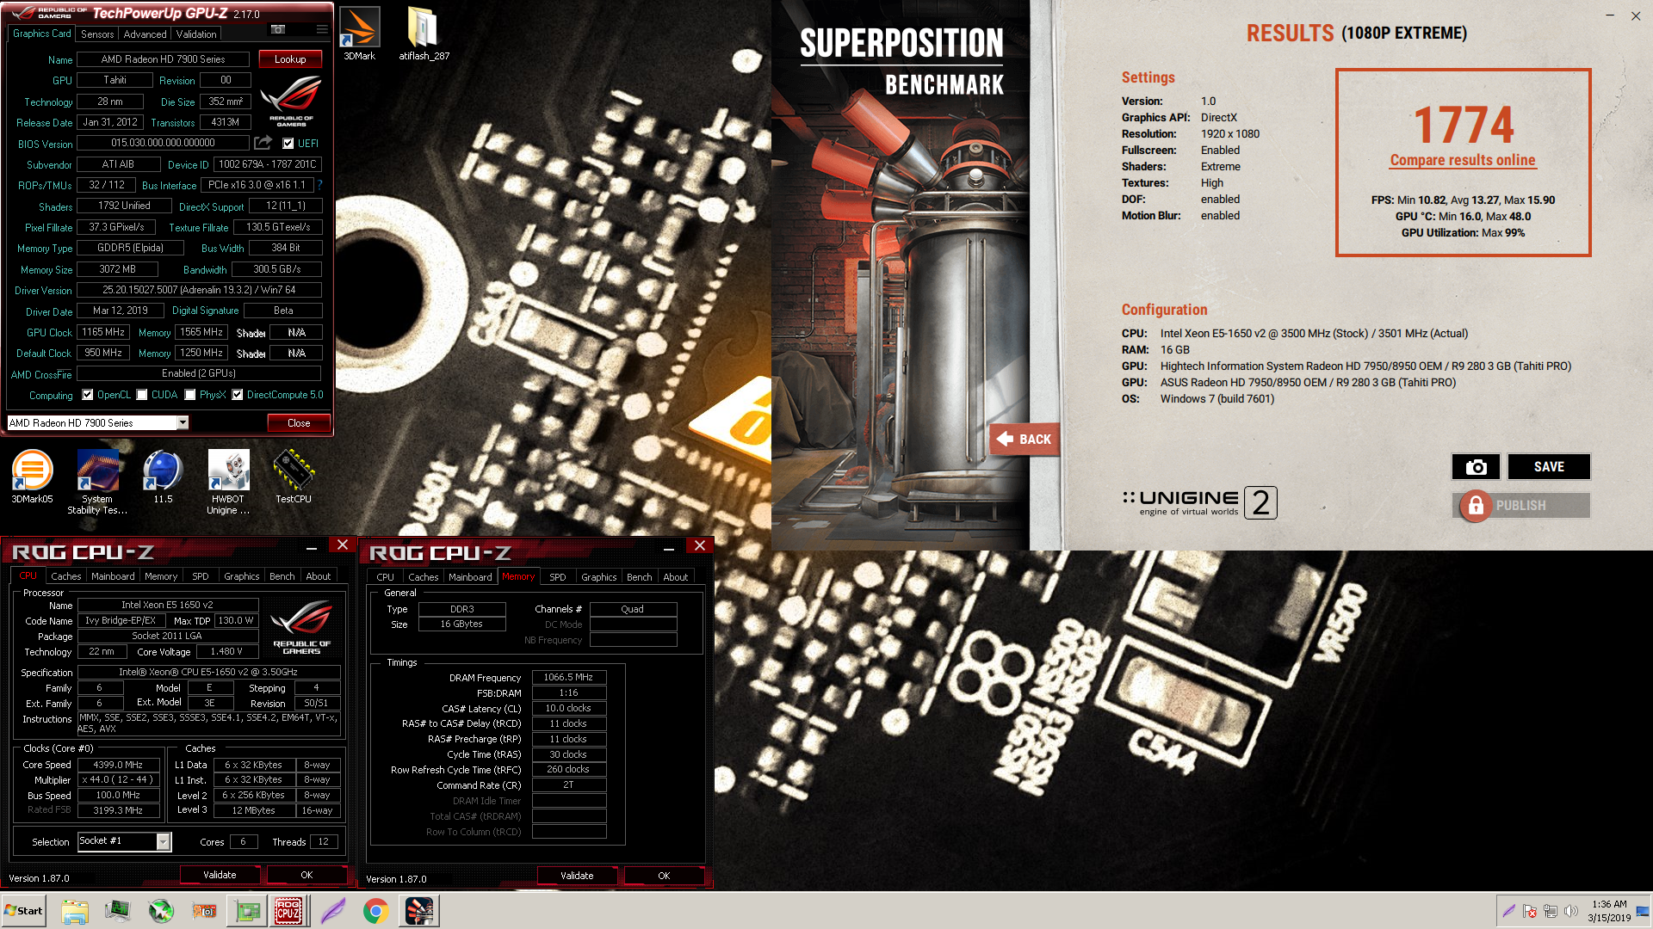Image resolution: width=1653 pixels, height=929 pixels.
Task: Open the Advanced tab in GPU-Z
Action: pyautogui.click(x=145, y=34)
